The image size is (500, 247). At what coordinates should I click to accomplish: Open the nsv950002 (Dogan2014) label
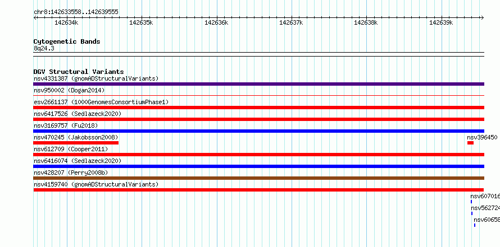[69, 90]
